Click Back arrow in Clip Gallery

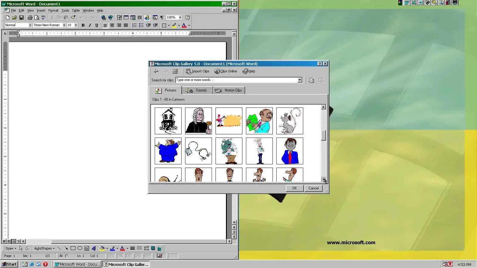[x=156, y=71]
